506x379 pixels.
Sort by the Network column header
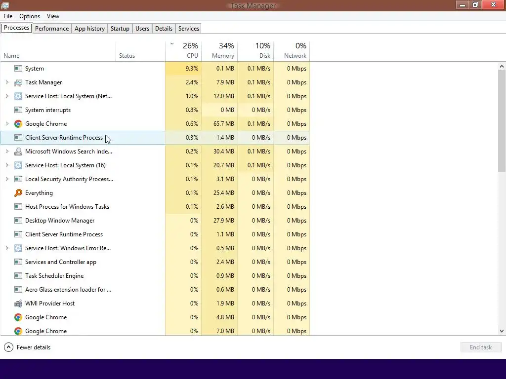click(x=292, y=51)
